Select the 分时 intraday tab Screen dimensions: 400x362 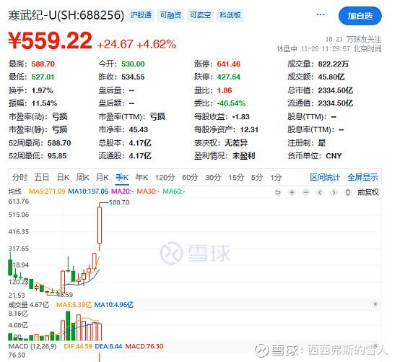pyautogui.click(x=19, y=177)
